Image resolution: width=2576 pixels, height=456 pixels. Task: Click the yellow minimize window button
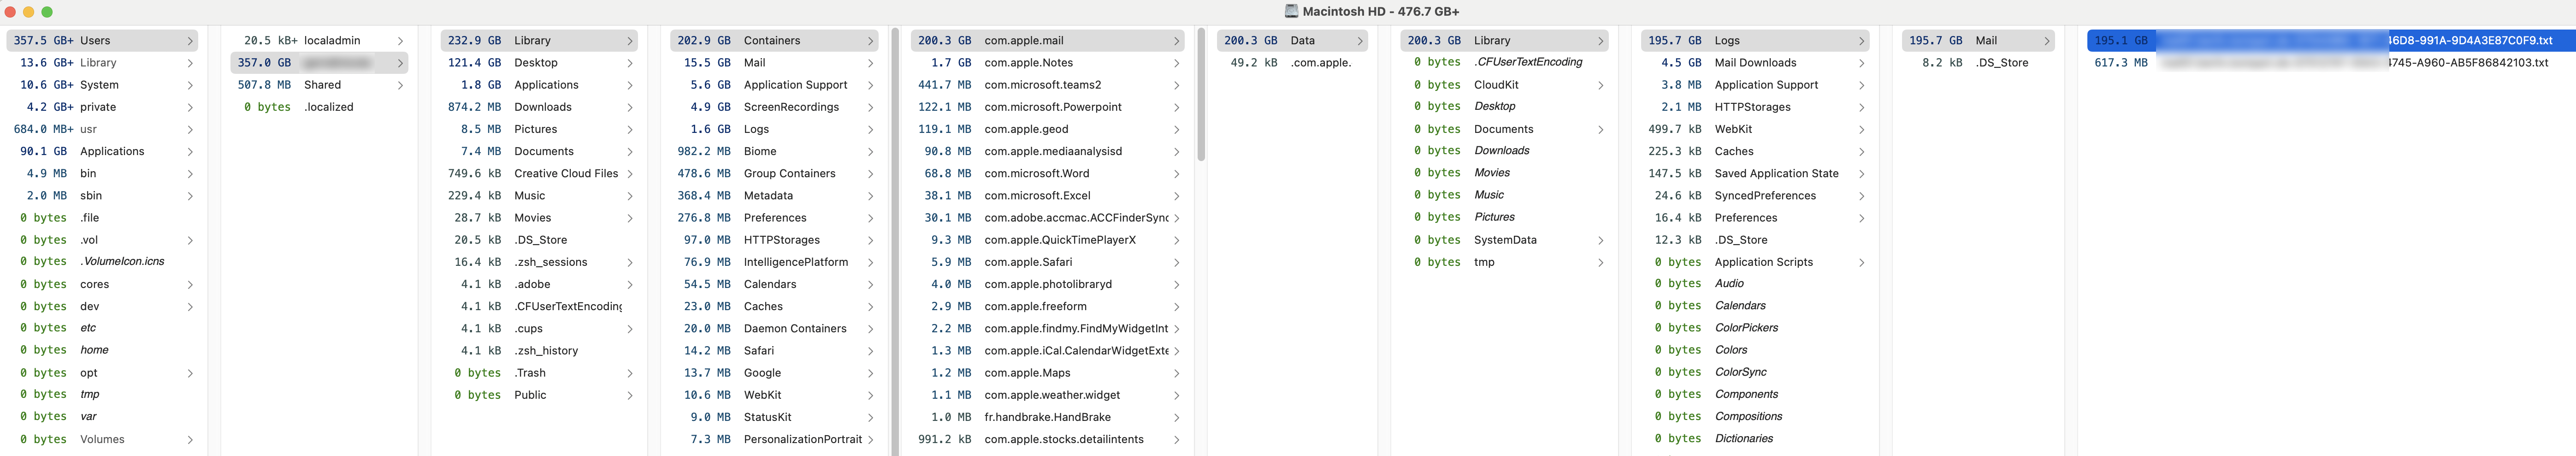click(29, 12)
